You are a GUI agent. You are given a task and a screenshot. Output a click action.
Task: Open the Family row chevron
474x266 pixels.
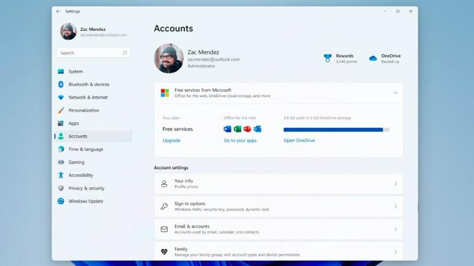point(395,252)
